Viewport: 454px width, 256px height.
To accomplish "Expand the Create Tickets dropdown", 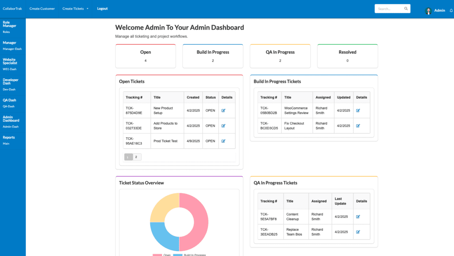I will point(75,8).
